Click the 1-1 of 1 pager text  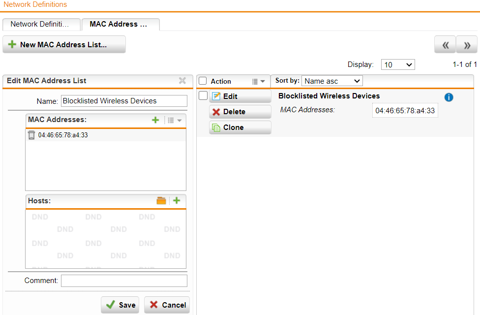pyautogui.click(x=465, y=64)
